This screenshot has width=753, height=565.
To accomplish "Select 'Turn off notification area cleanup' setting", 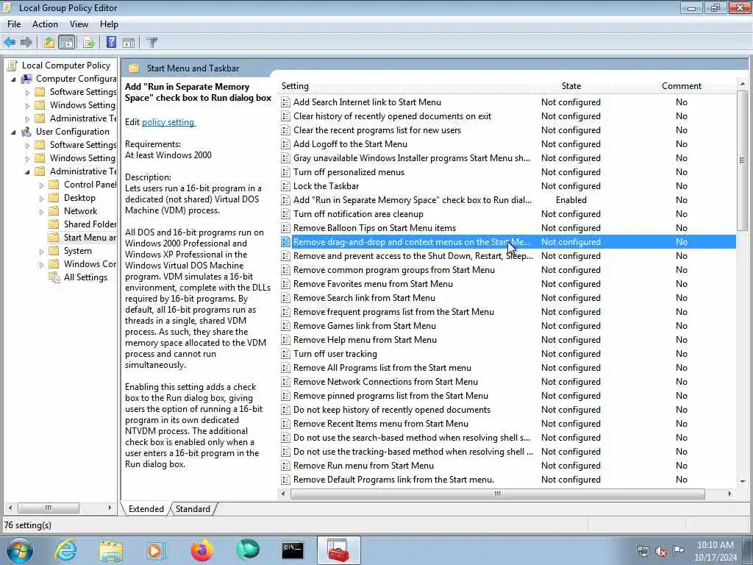I will click(x=508, y=214).
